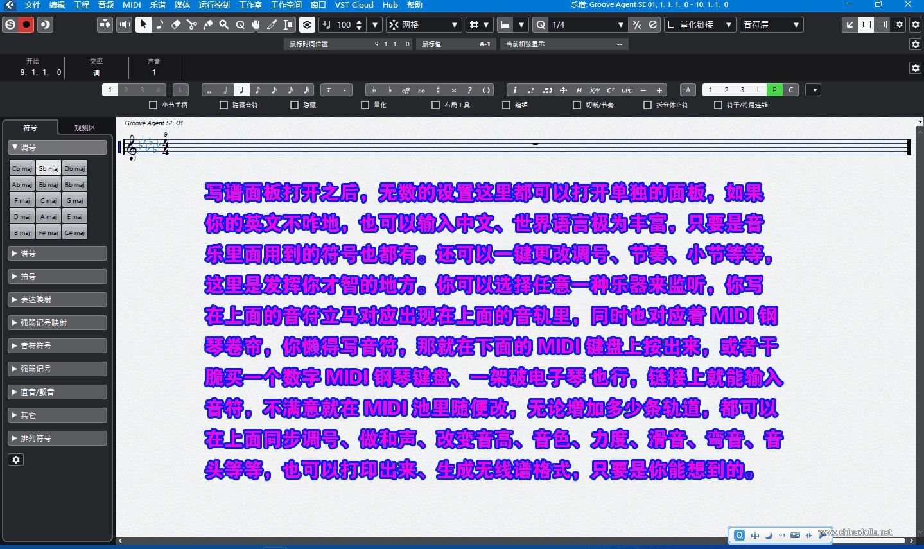
Task: Enable the Acoustic Feedback speaker icon
Action: coord(125,24)
